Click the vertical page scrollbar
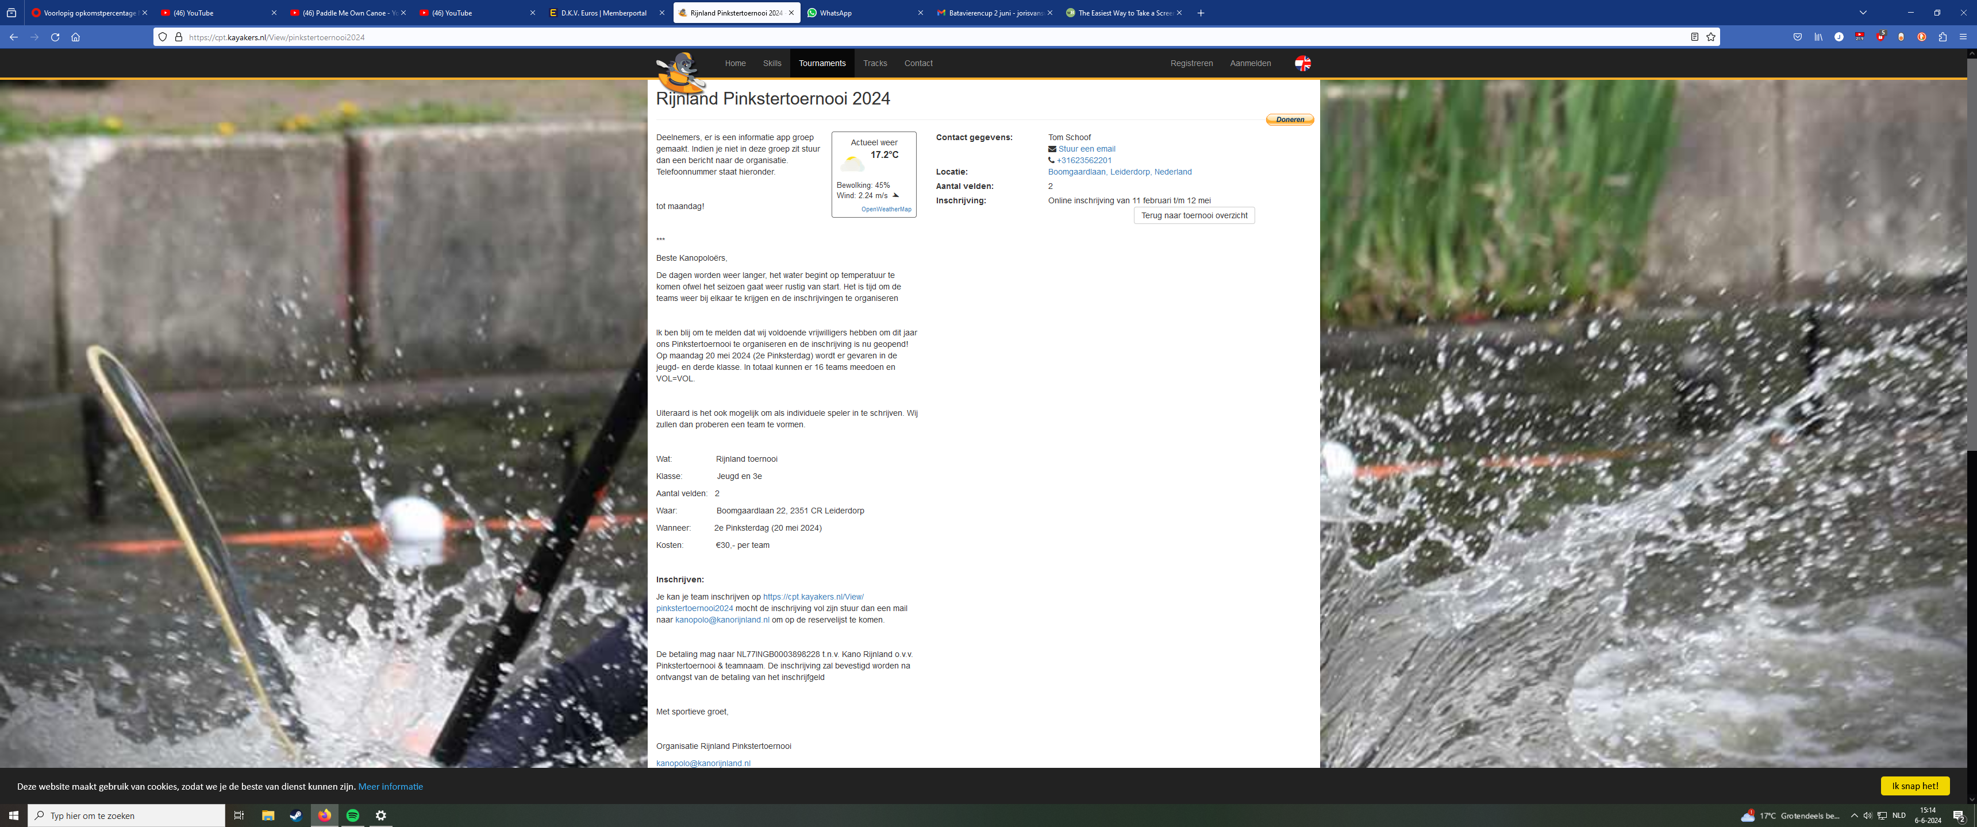 [1971, 253]
